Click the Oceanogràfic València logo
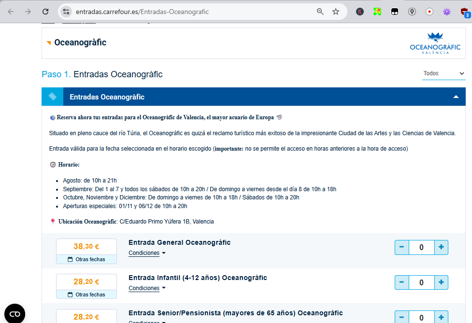The image size is (472, 323). point(435,43)
